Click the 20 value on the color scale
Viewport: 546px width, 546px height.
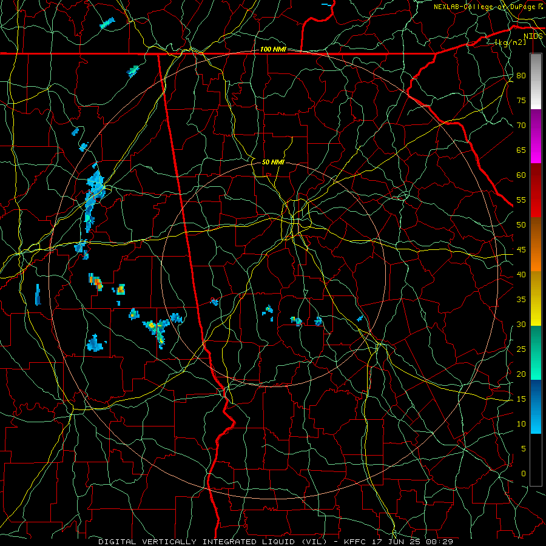tap(521, 374)
